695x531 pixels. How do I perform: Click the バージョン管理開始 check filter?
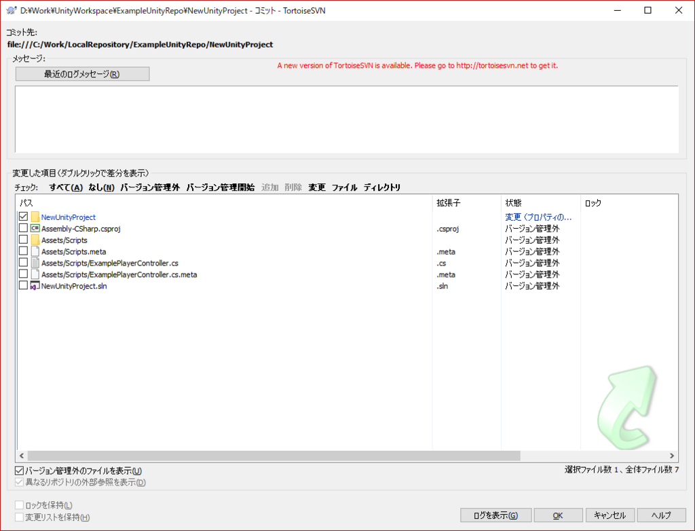click(x=221, y=187)
